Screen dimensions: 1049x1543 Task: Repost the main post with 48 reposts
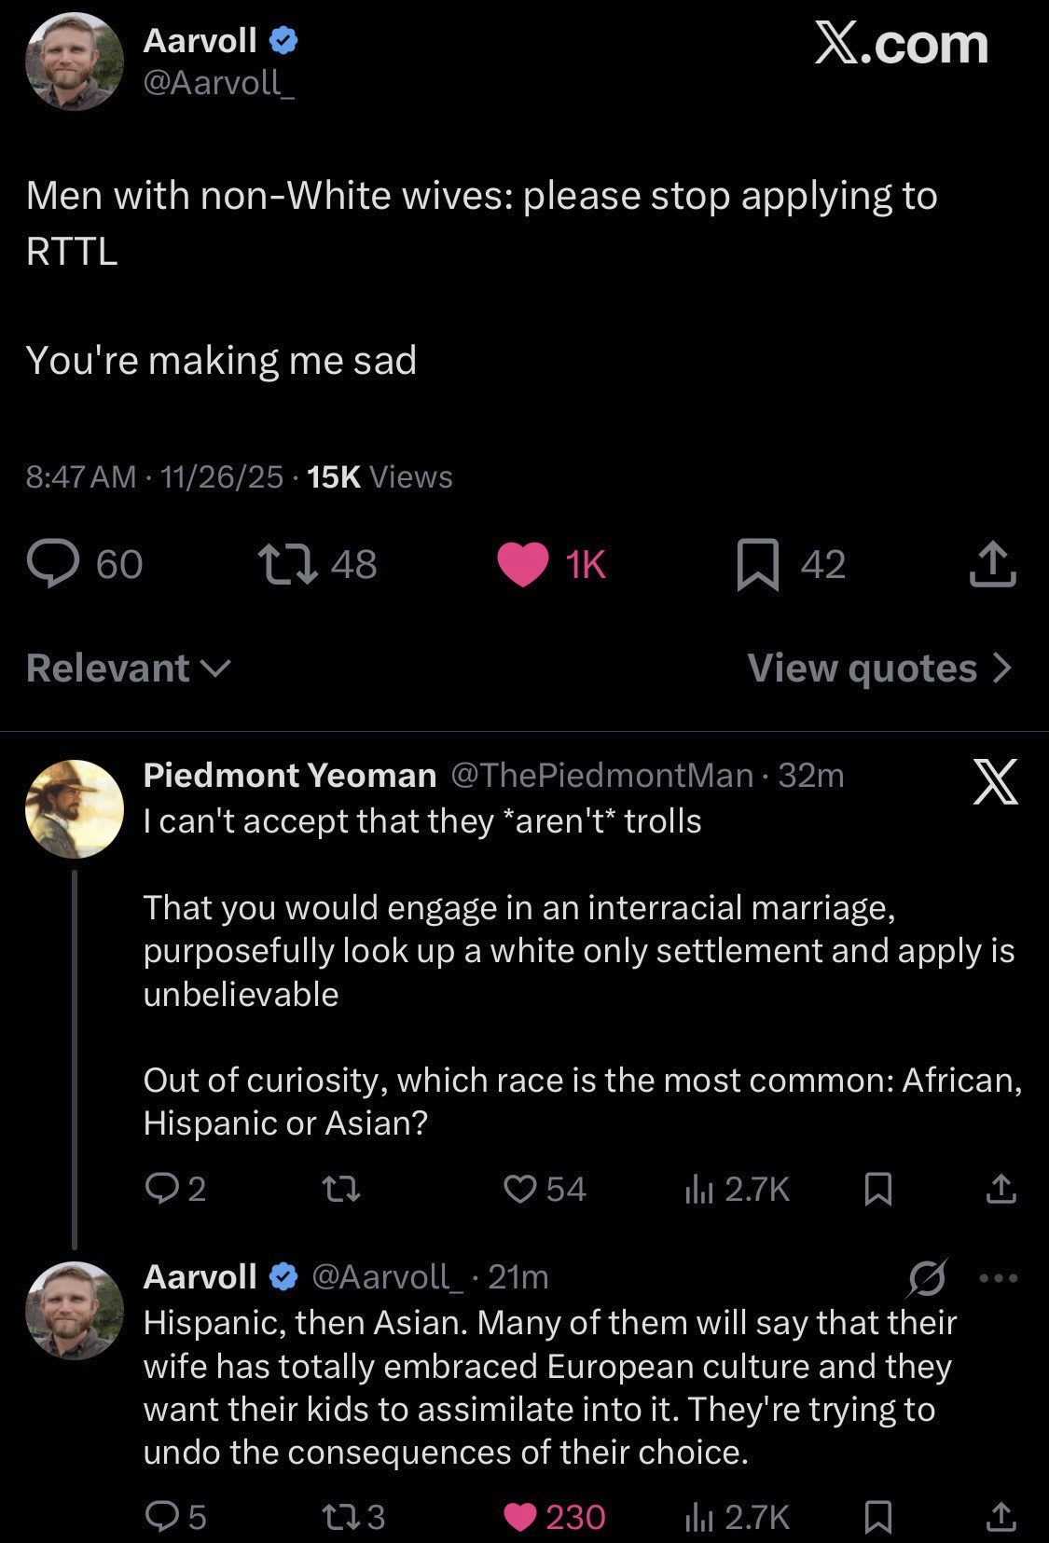click(287, 564)
